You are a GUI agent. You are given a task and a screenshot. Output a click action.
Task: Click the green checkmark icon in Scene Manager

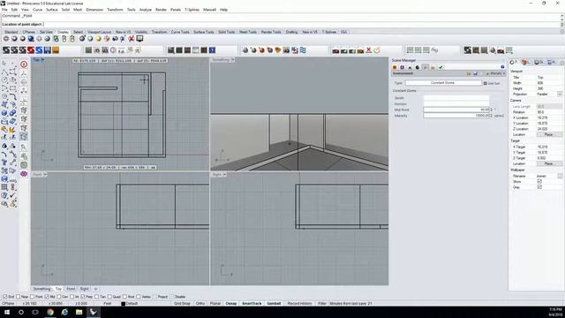(x=441, y=67)
